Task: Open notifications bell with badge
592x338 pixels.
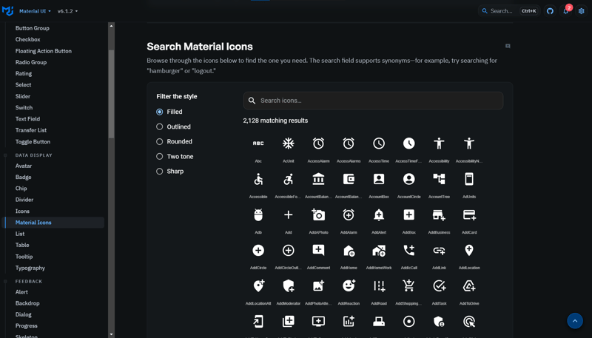Action: point(566,11)
